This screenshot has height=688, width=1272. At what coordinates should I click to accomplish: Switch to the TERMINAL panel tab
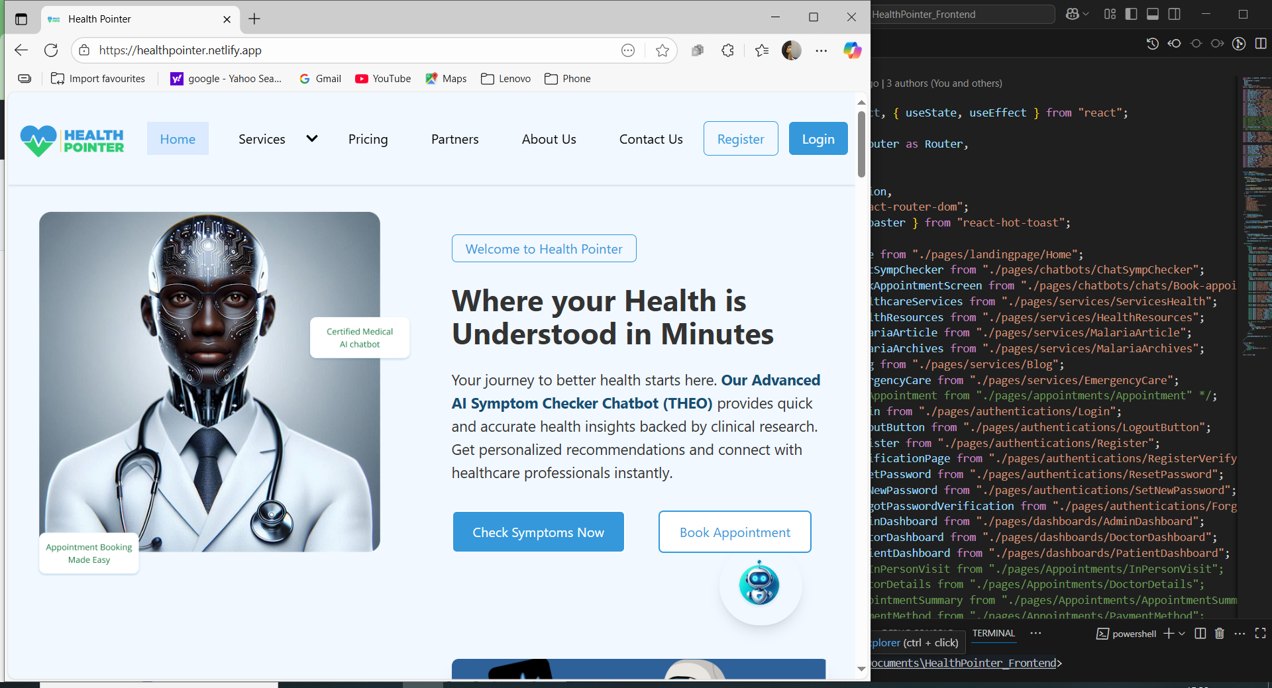[993, 634]
